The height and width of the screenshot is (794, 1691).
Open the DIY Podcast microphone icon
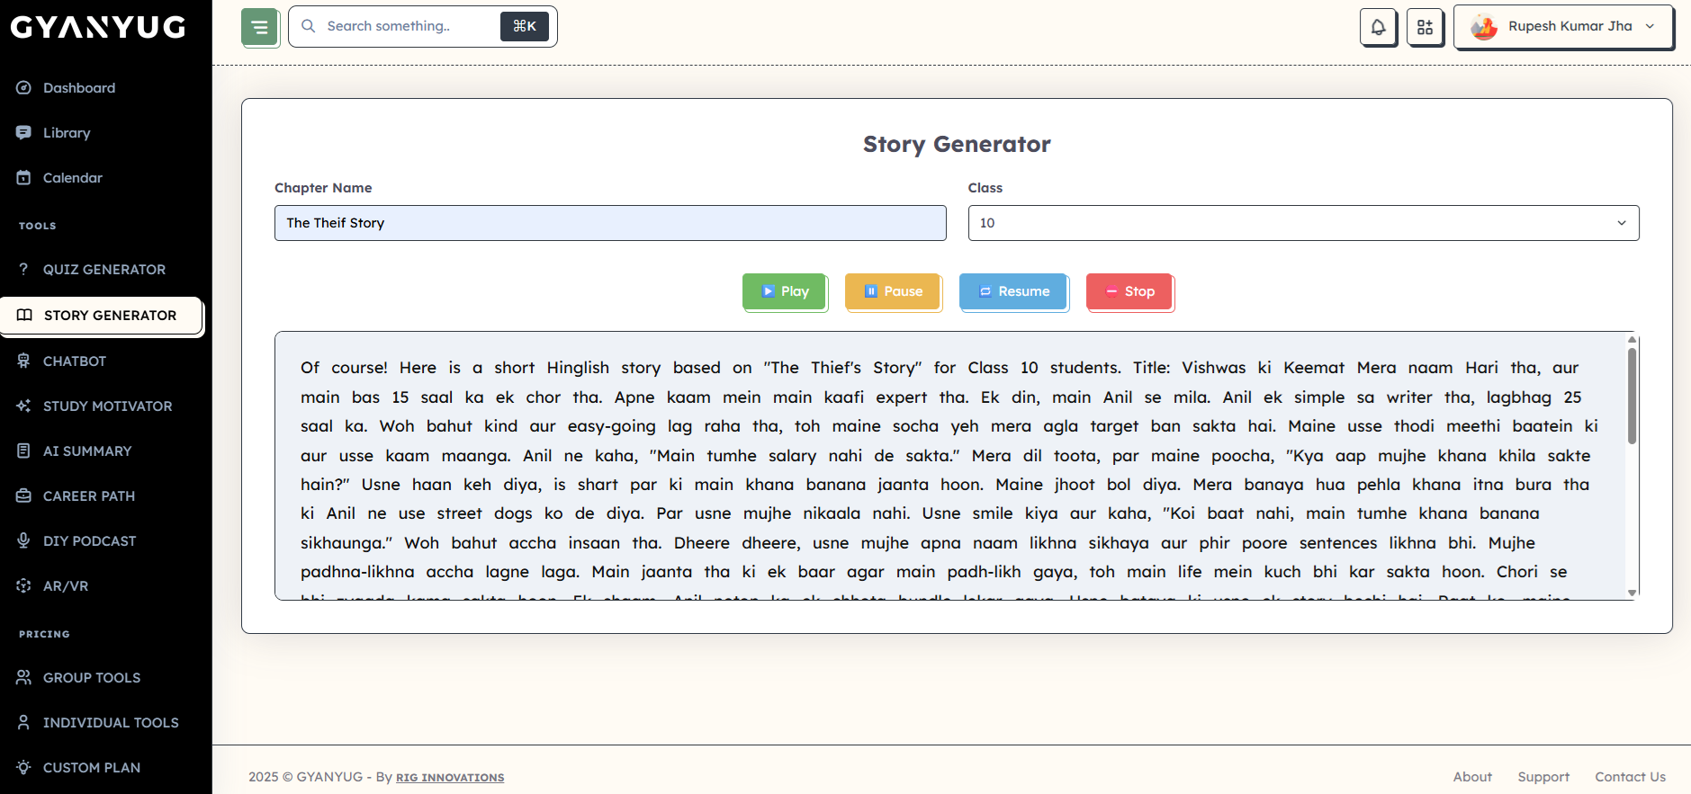[x=24, y=540]
